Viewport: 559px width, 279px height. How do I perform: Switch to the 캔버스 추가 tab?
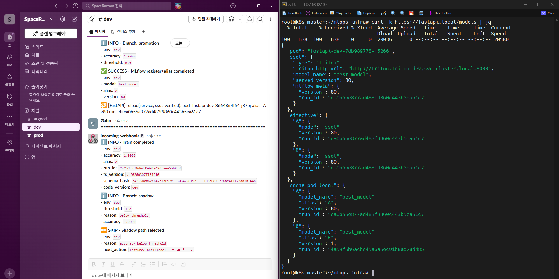123,31
